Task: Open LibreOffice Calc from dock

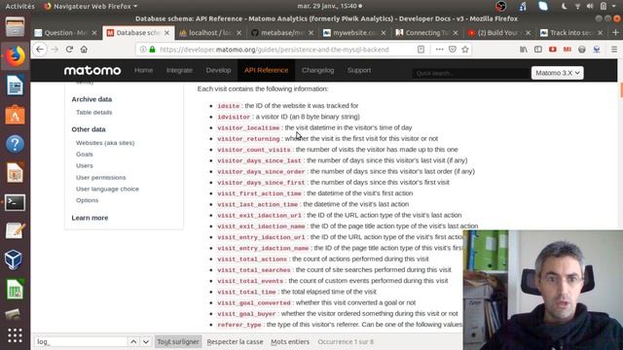Action: click(15, 290)
